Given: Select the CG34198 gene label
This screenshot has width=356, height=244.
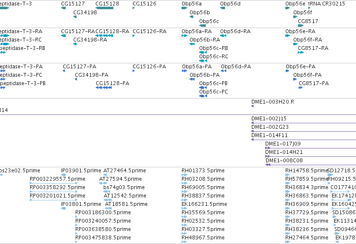Looking at the screenshot, I should tap(85, 13).
